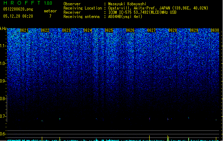The width and height of the screenshot is (223, 141).
Task: Click the 0630 time marker
Action: pos(215,30)
